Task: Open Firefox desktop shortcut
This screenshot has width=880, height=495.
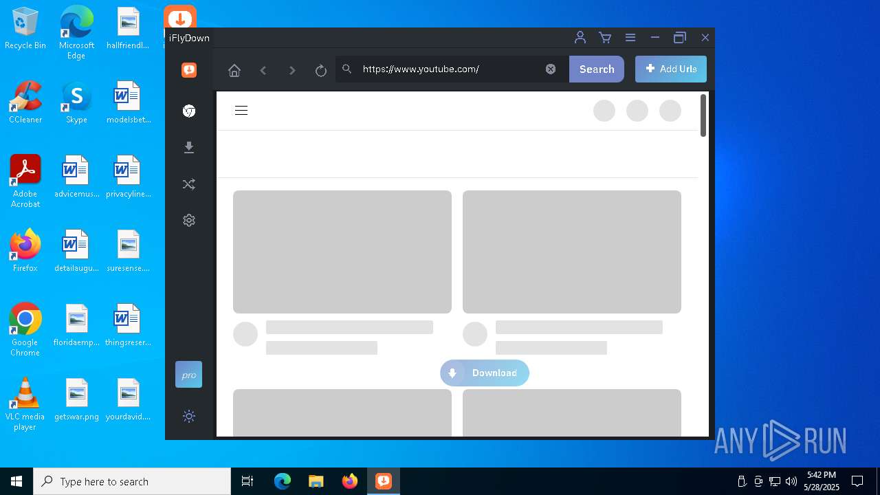Action: pyautogui.click(x=25, y=250)
